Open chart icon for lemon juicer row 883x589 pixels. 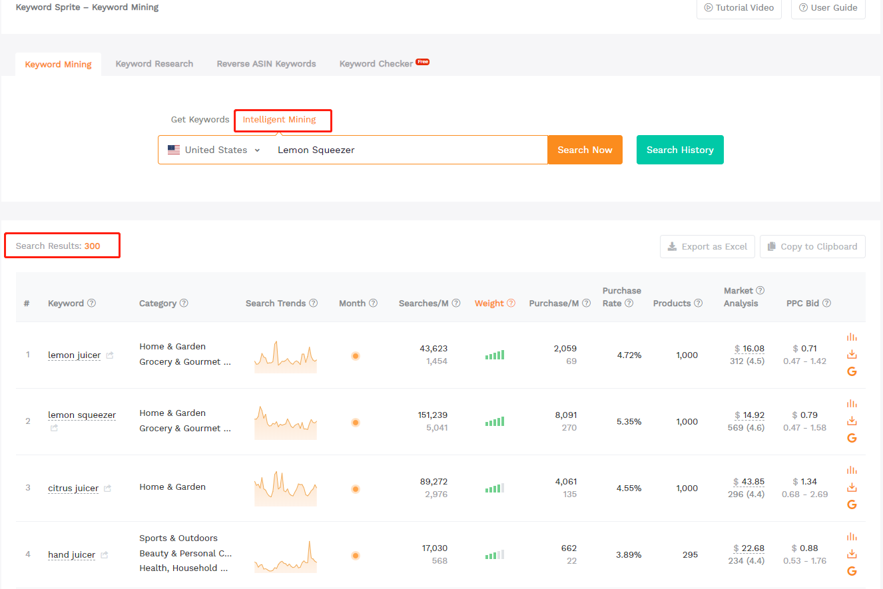[x=852, y=337]
